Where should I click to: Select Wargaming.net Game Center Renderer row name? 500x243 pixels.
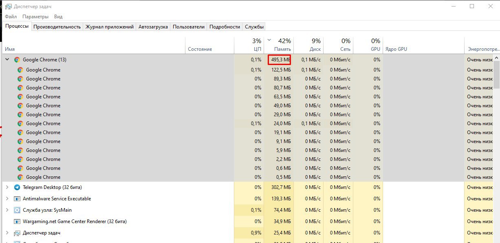tap(75, 221)
